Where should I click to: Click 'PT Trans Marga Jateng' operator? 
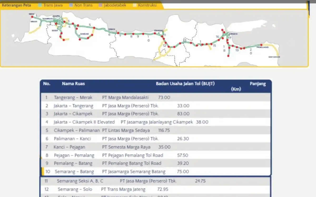tap(123, 189)
